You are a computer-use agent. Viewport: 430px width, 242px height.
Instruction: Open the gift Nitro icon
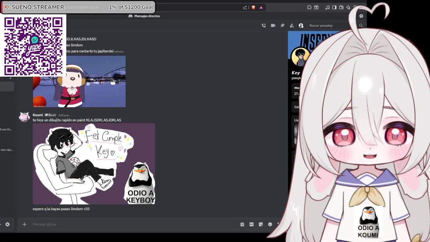pos(242,224)
